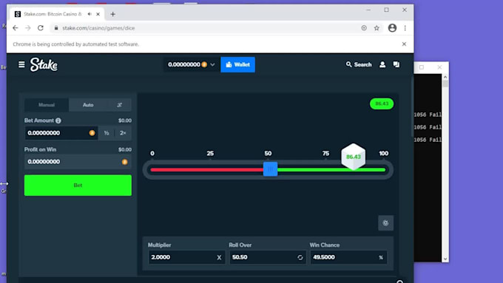
Task: Focus the Bet Amount input field
Action: 61,133
